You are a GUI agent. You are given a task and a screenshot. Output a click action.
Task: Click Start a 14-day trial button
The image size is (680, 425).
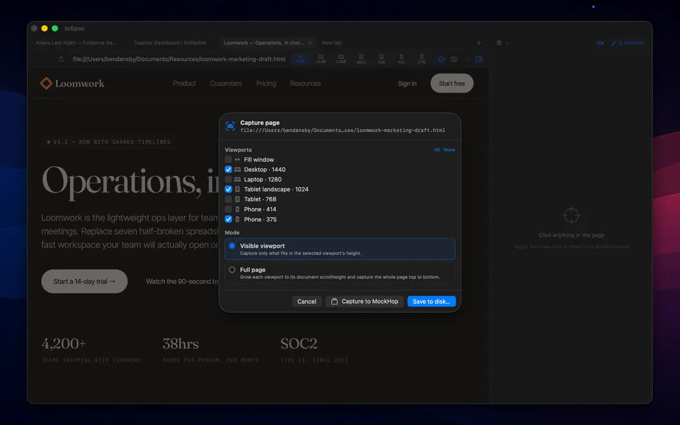tap(84, 281)
